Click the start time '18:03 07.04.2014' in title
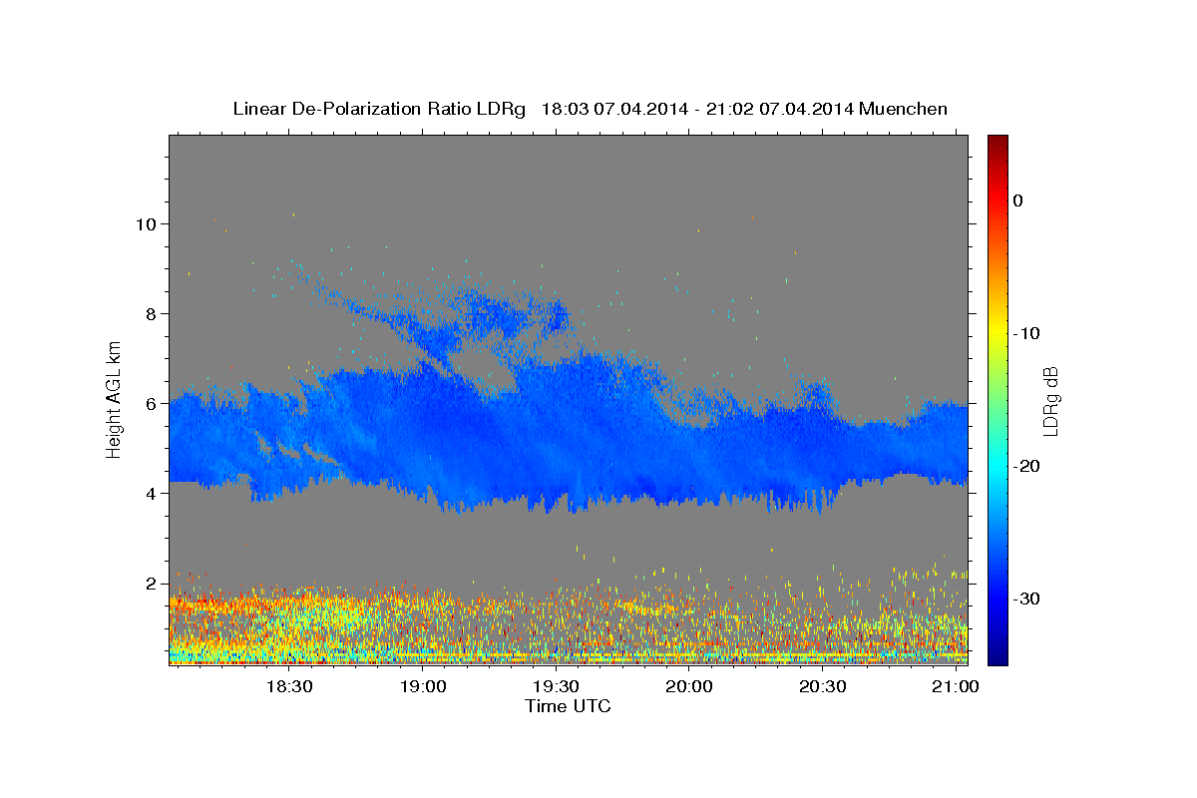The height and width of the screenshot is (798, 1197). tap(614, 109)
